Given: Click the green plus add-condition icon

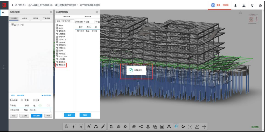Looking at the screenshot, I should [40, 106].
